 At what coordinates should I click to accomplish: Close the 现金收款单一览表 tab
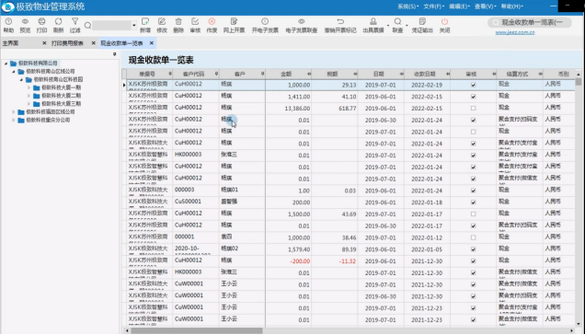pos(152,43)
